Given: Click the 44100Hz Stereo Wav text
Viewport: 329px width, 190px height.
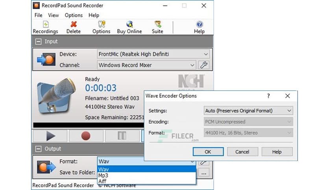Looking at the screenshot, I should click(110, 107).
